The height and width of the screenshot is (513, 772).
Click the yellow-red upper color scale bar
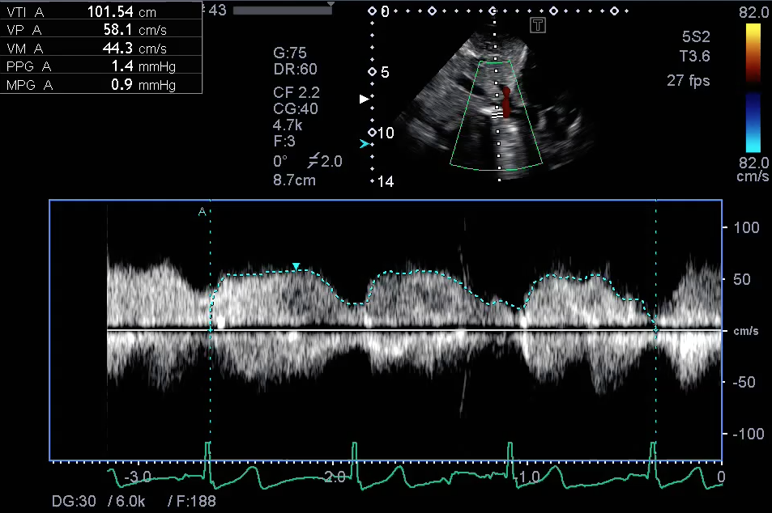click(753, 53)
